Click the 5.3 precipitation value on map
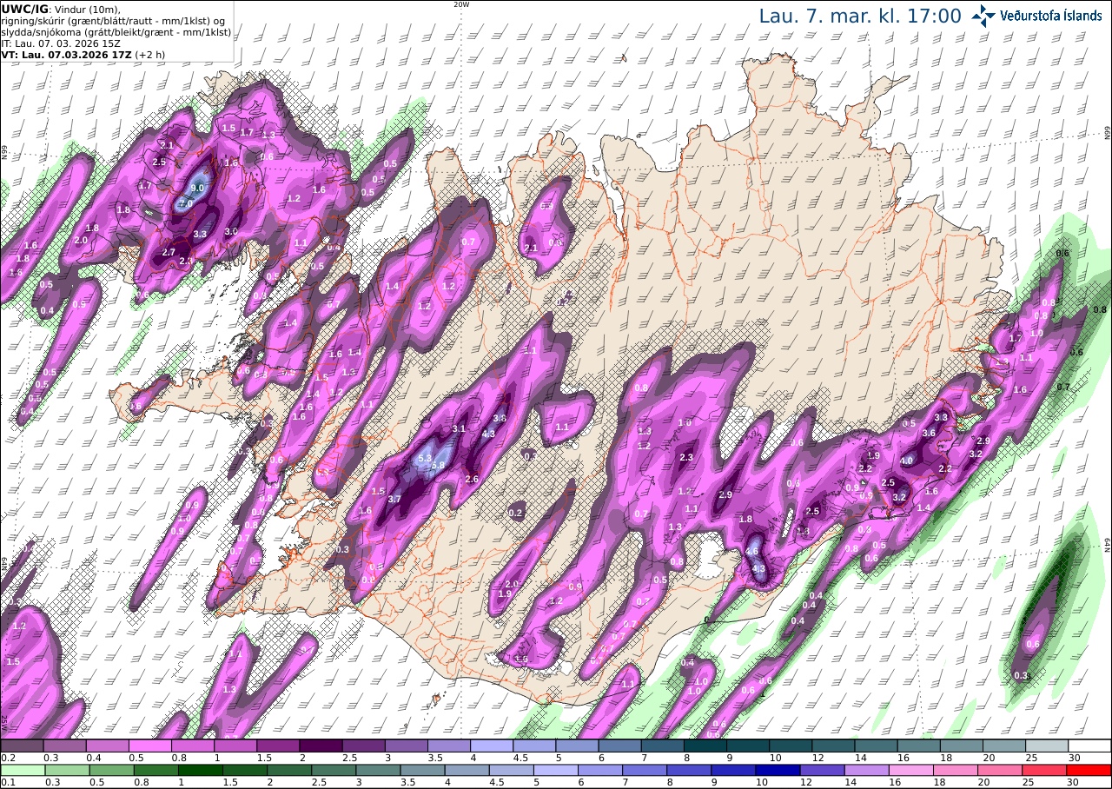1112x789 pixels. tap(425, 458)
